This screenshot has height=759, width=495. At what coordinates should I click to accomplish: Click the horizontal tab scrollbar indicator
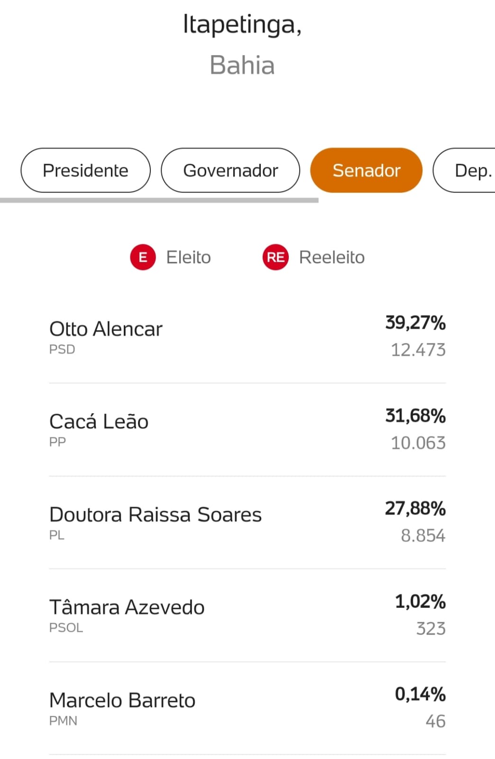[x=159, y=200]
